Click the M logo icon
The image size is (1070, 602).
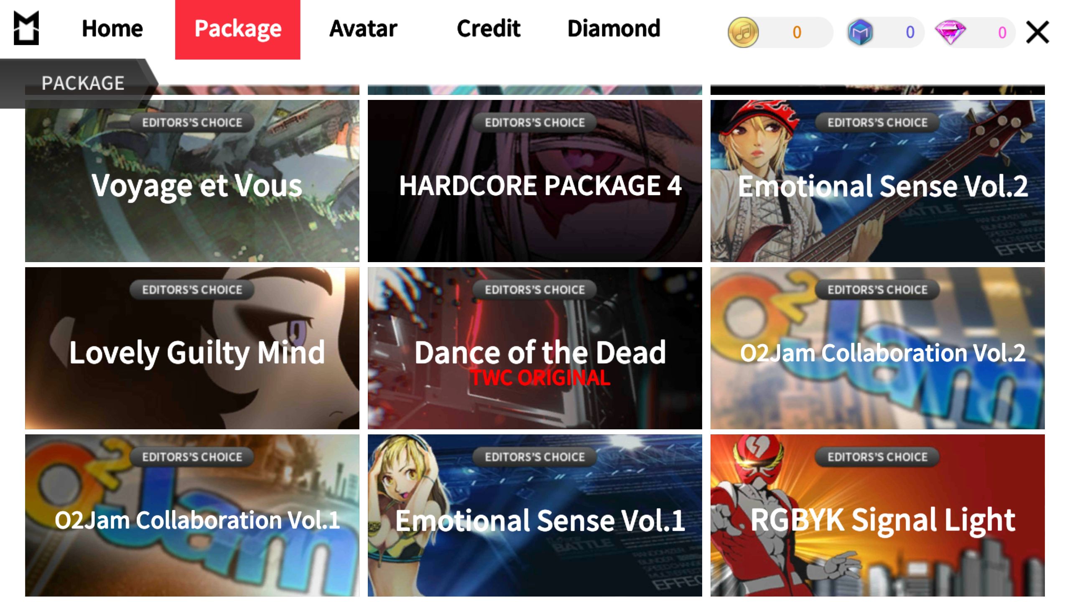[26, 28]
